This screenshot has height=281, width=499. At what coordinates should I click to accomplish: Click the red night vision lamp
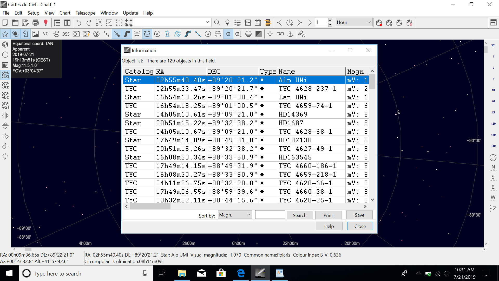tap(46, 23)
